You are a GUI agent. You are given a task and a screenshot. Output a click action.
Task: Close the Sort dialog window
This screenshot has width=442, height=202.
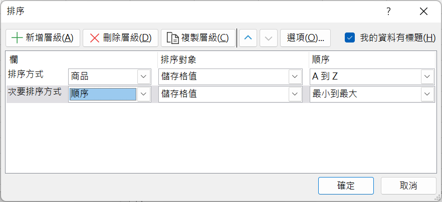423,11
